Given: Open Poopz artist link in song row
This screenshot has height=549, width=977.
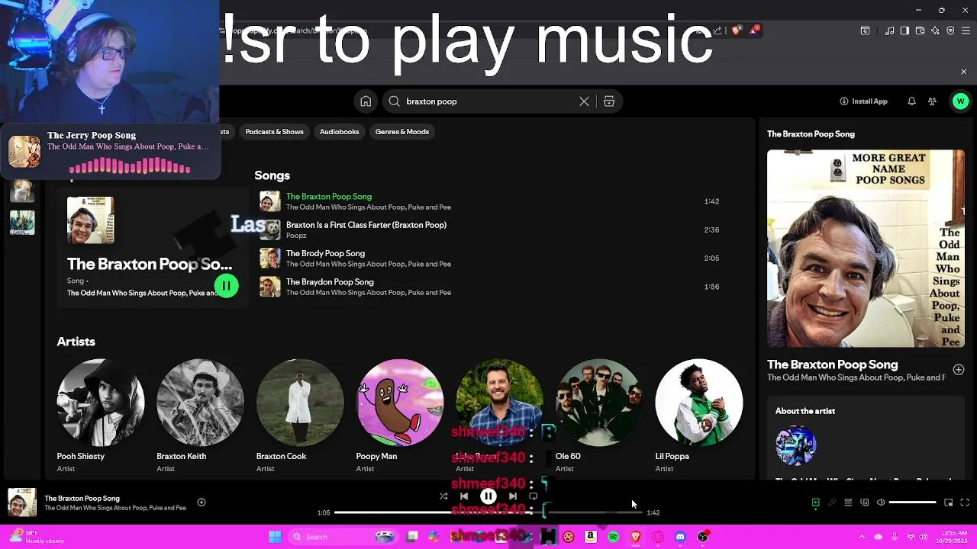Looking at the screenshot, I should [296, 236].
